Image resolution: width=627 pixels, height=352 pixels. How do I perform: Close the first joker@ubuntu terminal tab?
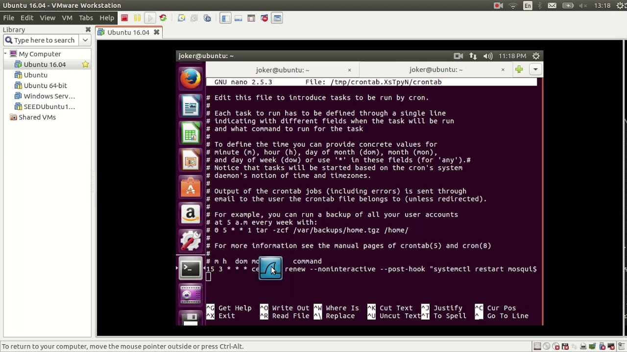tap(349, 70)
